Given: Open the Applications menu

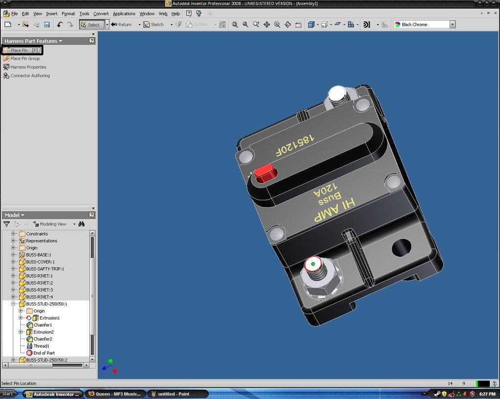Looking at the screenshot, I should point(124,14).
